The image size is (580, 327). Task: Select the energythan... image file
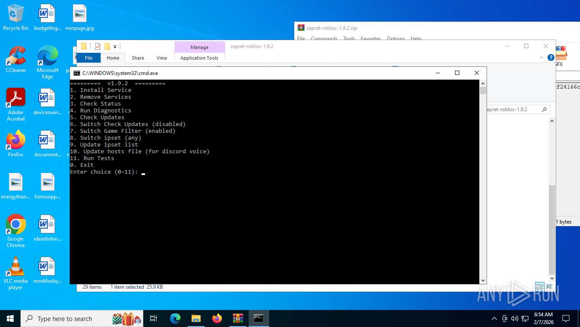[x=16, y=186]
